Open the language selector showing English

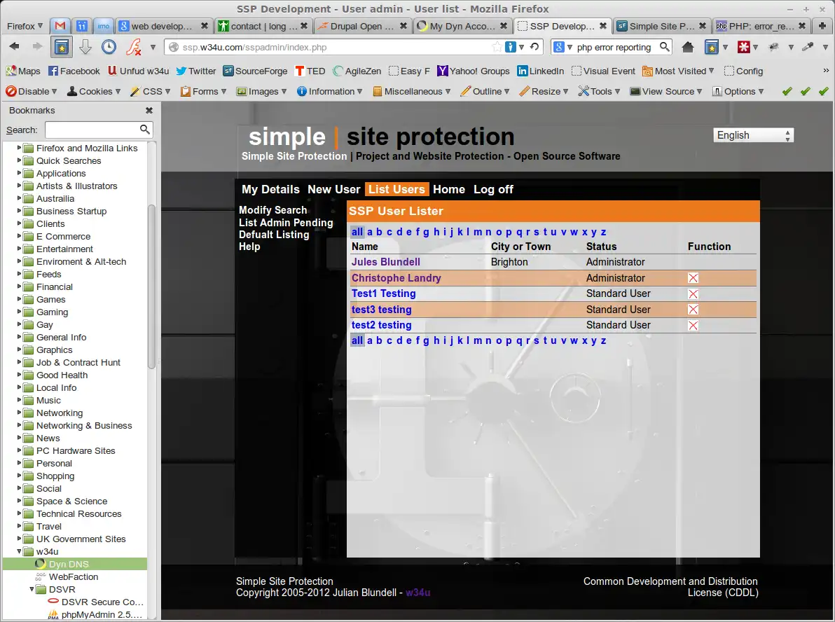coord(753,135)
